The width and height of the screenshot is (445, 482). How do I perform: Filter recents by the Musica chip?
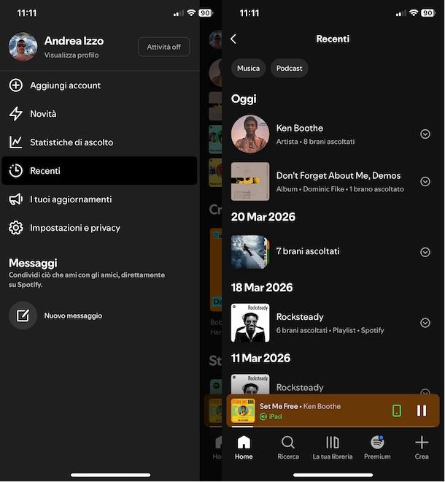248,68
